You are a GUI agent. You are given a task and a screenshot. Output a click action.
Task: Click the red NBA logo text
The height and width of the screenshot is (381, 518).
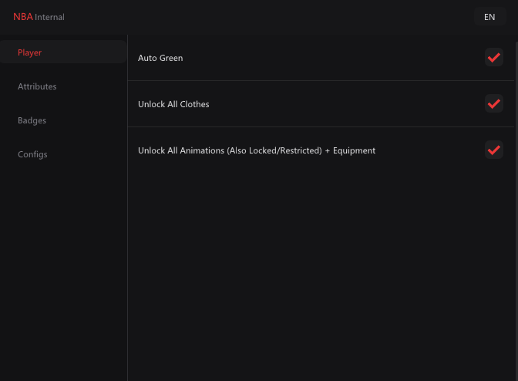[23, 17]
